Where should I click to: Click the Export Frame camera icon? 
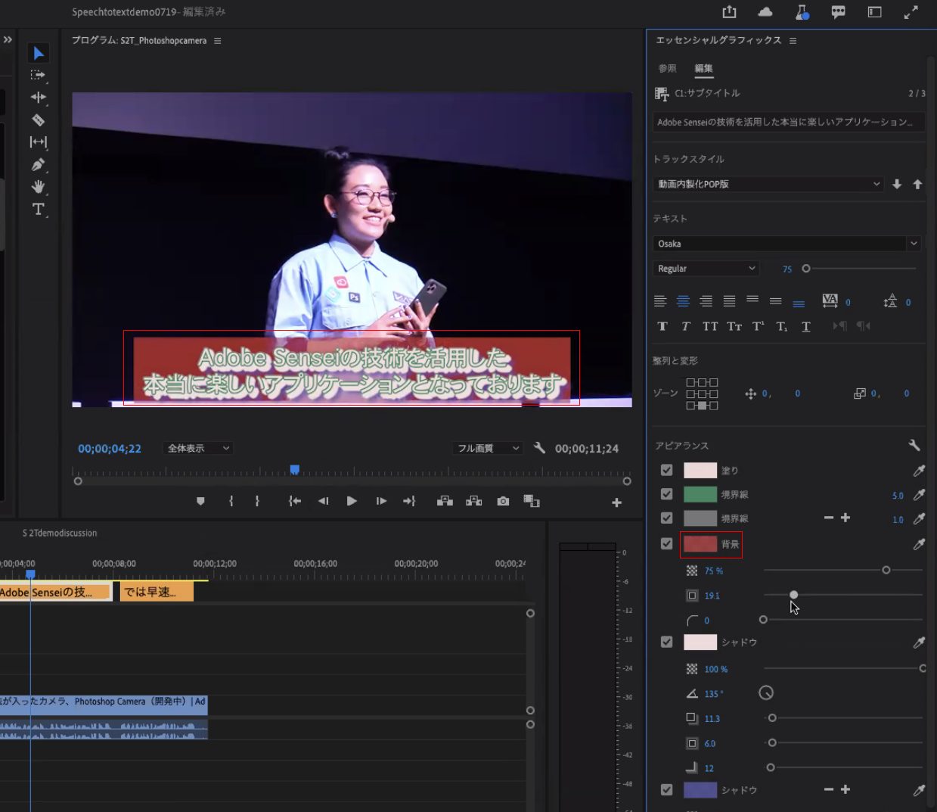[x=503, y=501]
